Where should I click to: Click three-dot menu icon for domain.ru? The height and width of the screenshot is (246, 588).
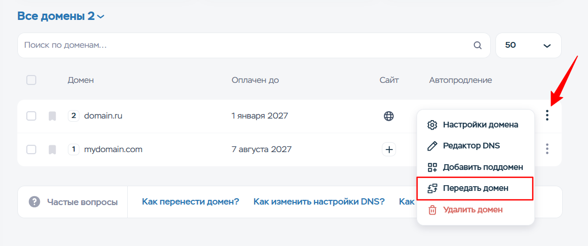click(548, 115)
